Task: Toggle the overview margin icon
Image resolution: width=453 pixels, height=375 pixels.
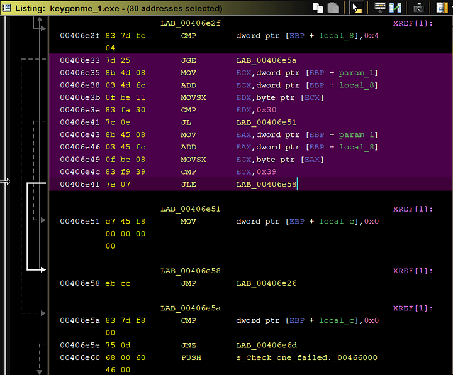Action: click(x=442, y=8)
